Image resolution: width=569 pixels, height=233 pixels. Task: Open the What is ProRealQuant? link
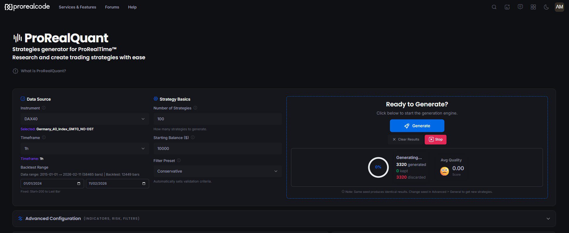[x=39, y=71]
